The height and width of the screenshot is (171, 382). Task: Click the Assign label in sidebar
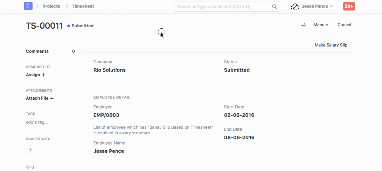(x=33, y=75)
